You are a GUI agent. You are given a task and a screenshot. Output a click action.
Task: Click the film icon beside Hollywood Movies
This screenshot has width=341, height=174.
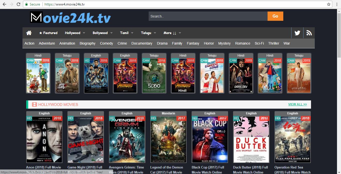pos(34,104)
